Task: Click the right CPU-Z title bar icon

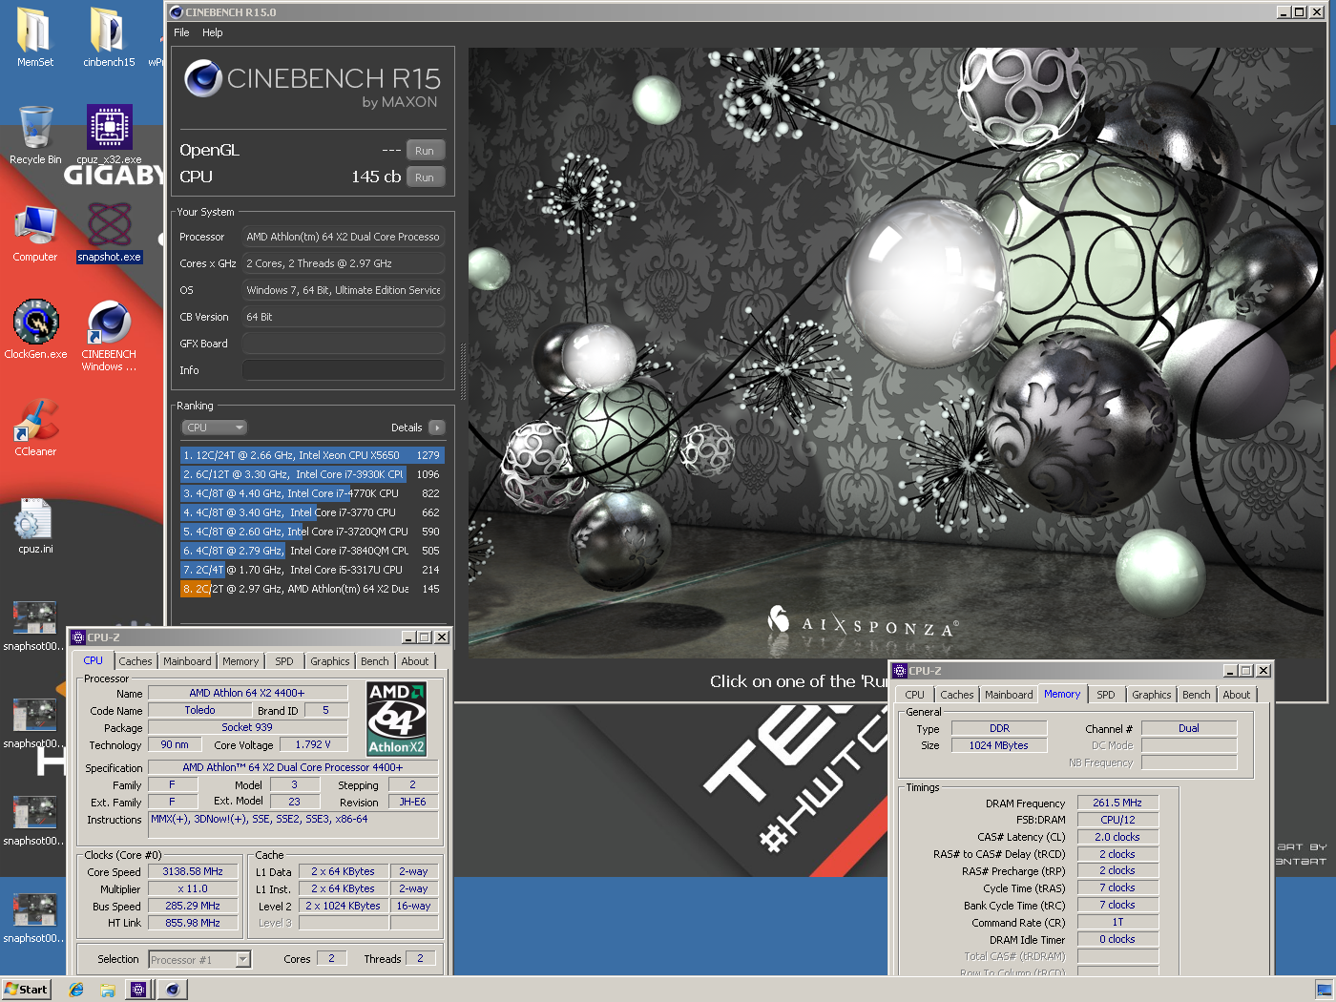Action: 901,671
